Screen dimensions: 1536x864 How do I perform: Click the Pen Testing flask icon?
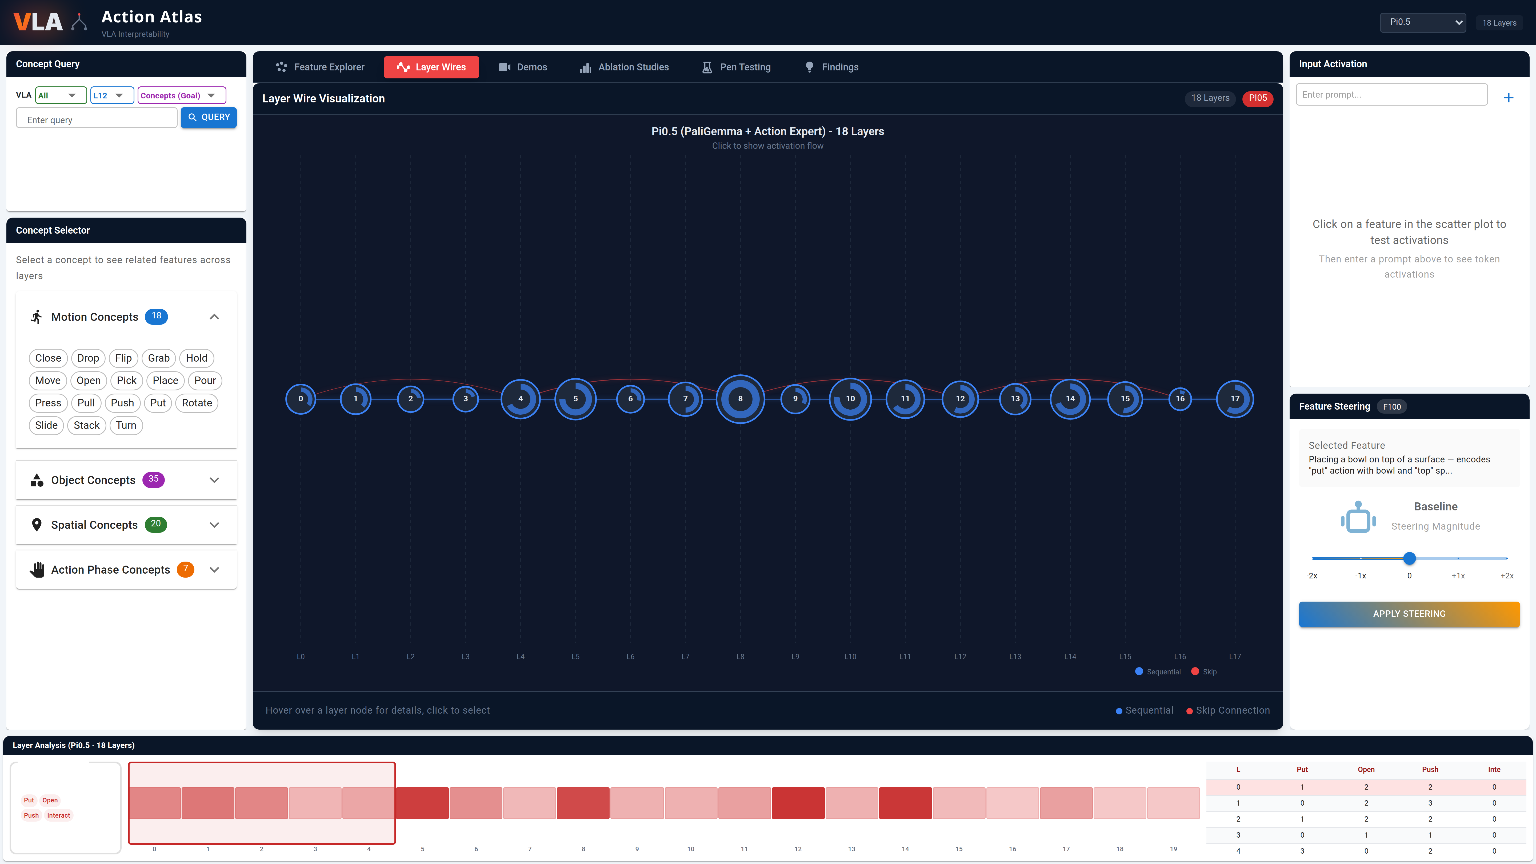(x=707, y=67)
